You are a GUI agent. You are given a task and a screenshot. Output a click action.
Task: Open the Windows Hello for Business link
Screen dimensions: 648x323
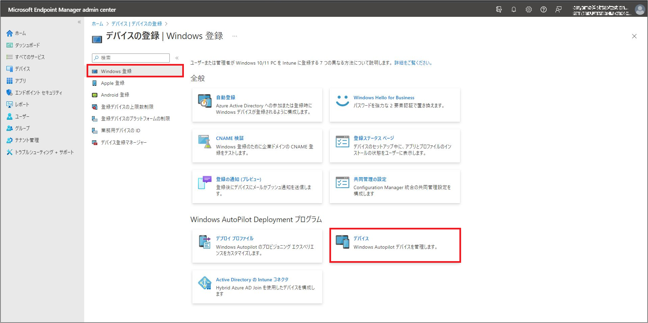(384, 98)
